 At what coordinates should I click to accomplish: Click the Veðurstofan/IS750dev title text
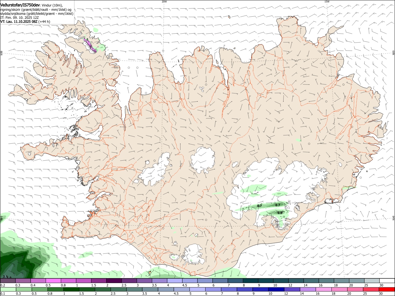coord(20,5)
